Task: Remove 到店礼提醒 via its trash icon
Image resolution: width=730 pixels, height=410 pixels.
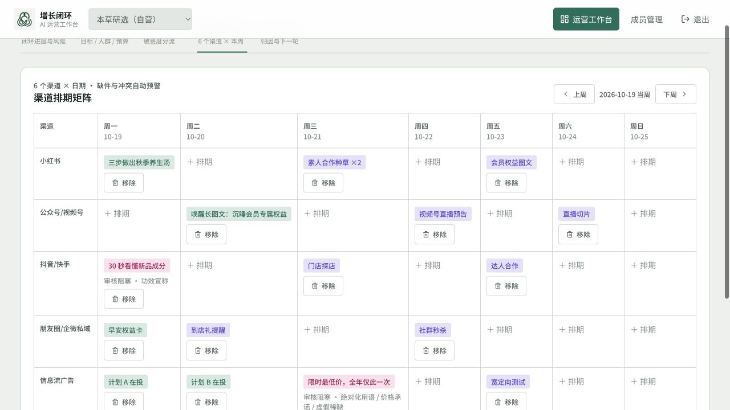Action: click(198, 351)
